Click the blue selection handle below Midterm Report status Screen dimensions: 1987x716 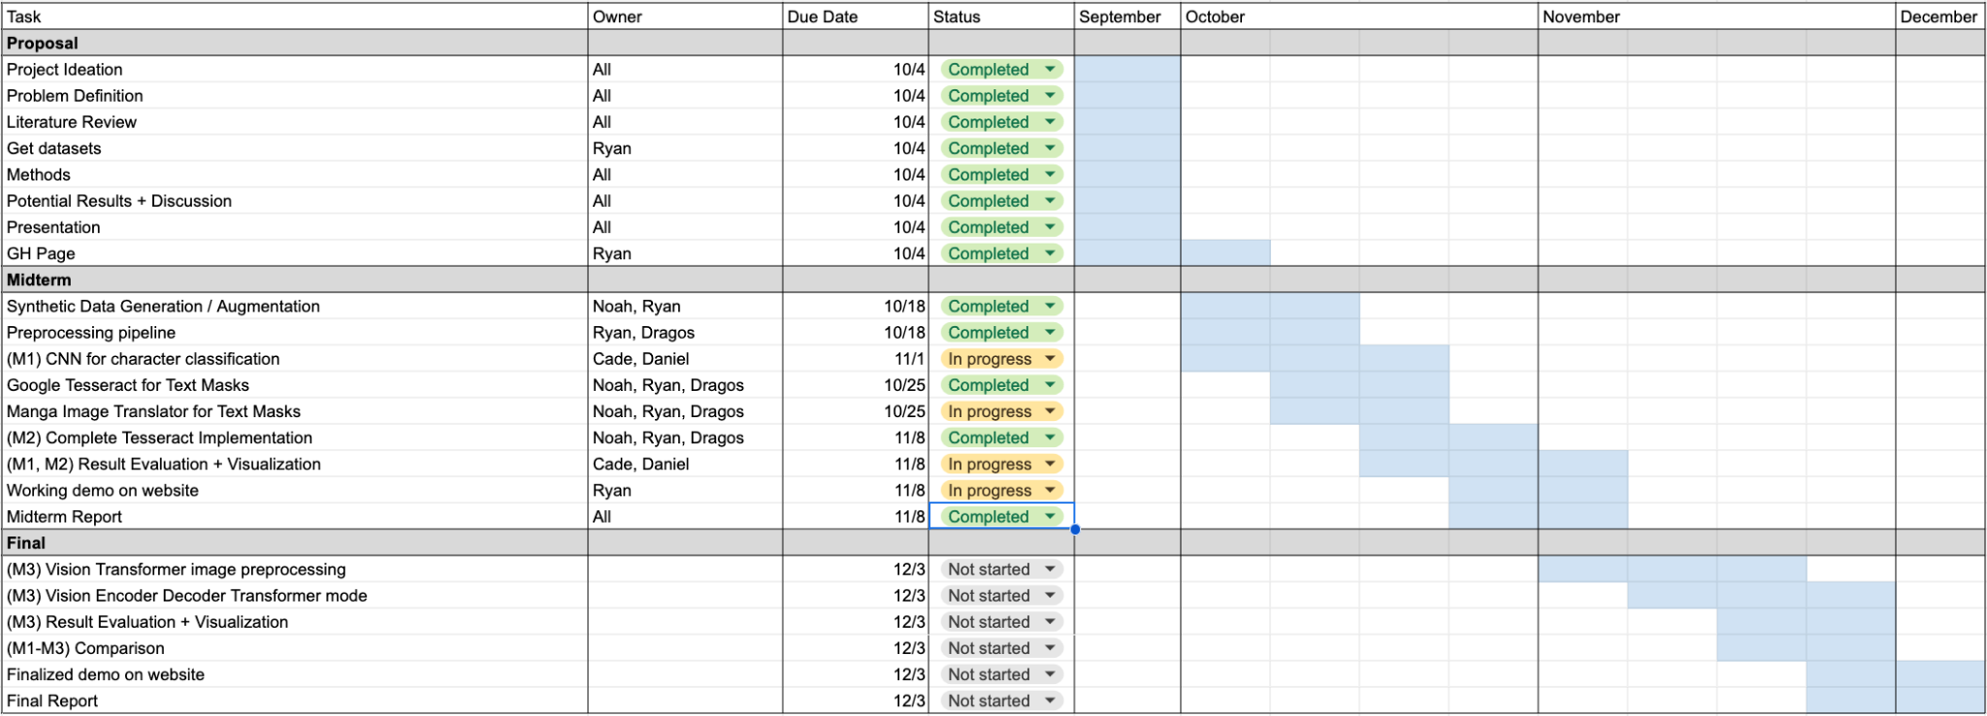tap(1075, 529)
